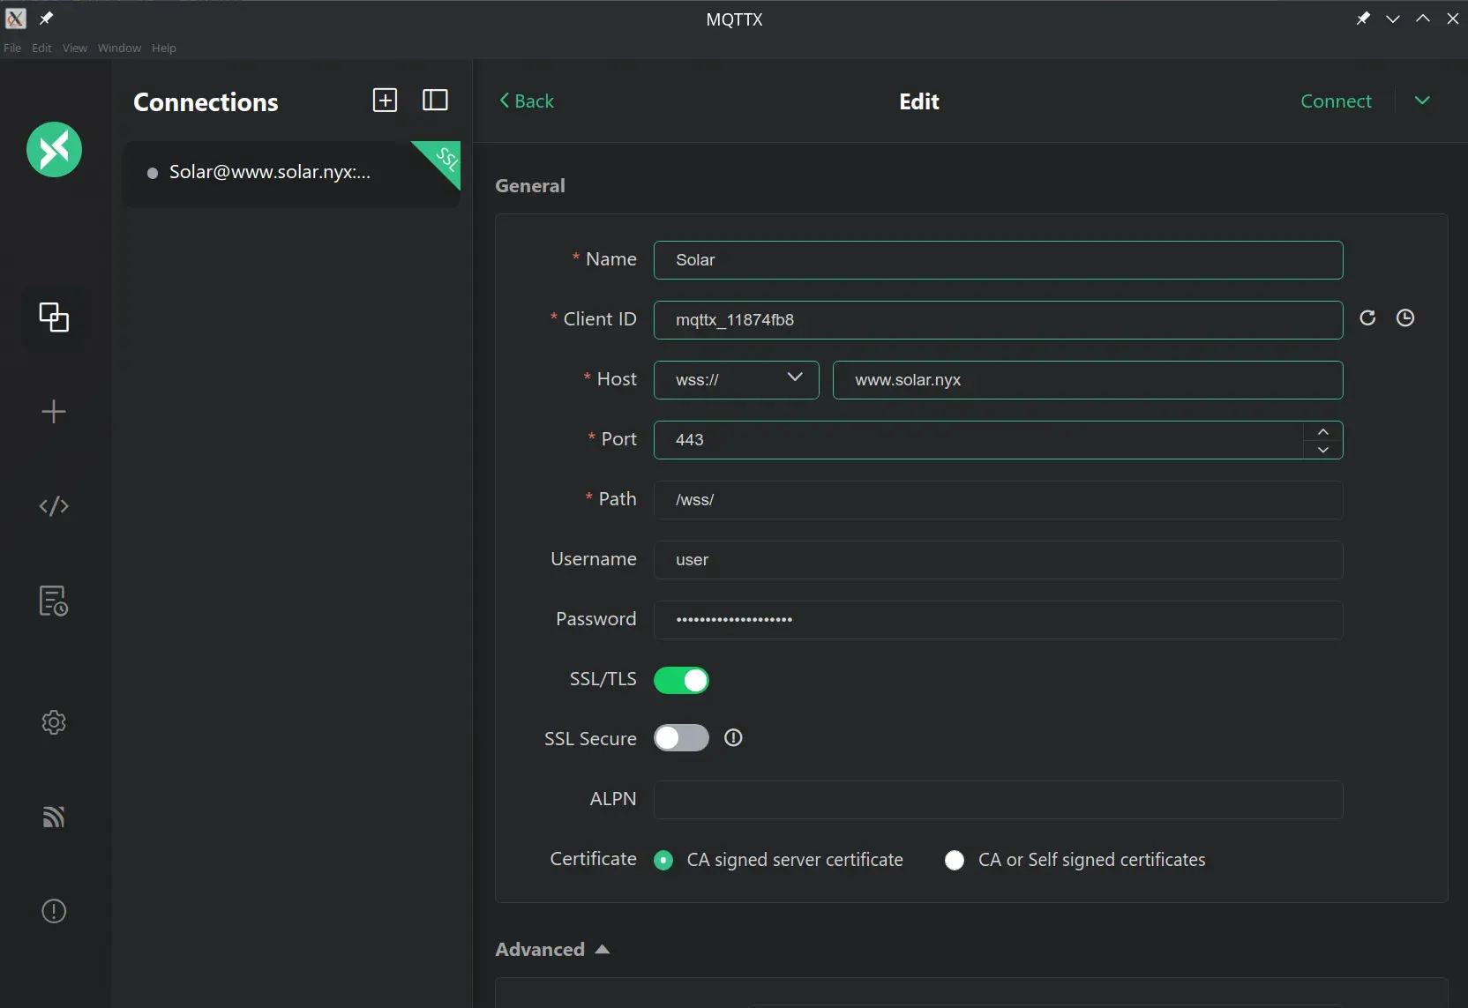Open the Help feed icon in sidebar
The image size is (1468, 1008).
(x=54, y=817)
